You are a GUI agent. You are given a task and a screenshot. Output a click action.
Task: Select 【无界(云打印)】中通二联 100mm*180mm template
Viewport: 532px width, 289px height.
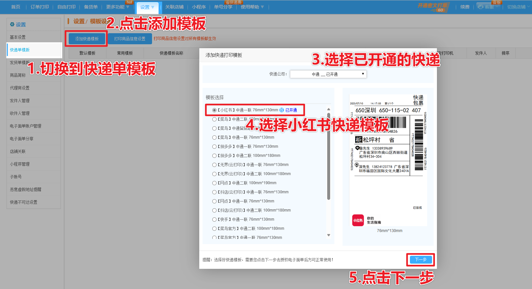pyautogui.click(x=214, y=174)
